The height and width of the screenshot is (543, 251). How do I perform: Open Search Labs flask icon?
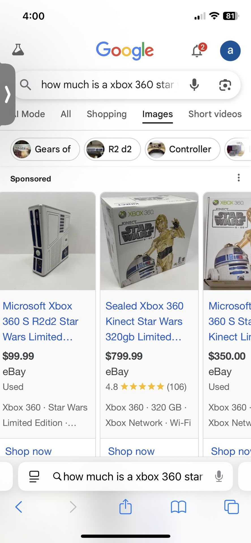(x=18, y=50)
